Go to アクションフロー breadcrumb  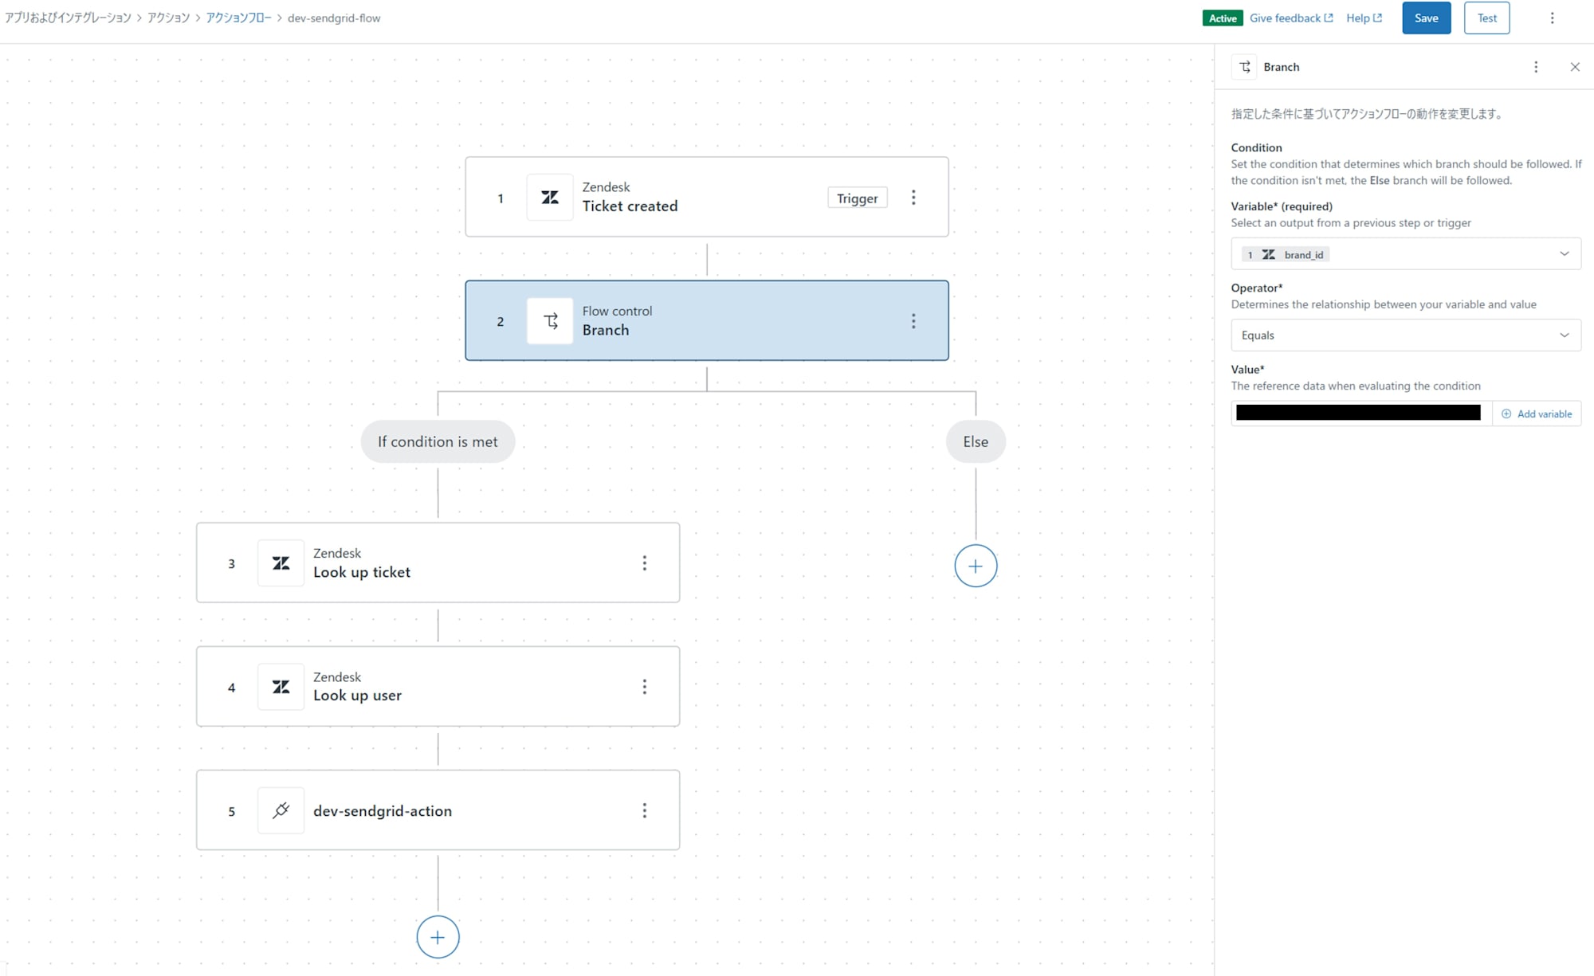coord(238,18)
